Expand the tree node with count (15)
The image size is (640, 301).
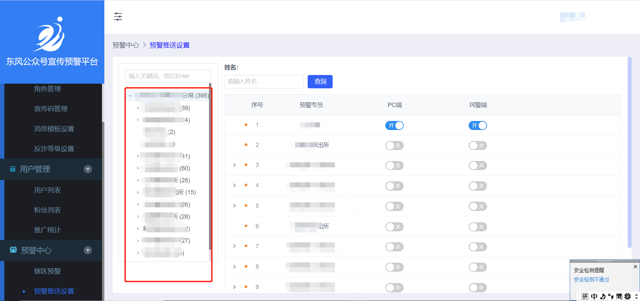[x=138, y=192]
